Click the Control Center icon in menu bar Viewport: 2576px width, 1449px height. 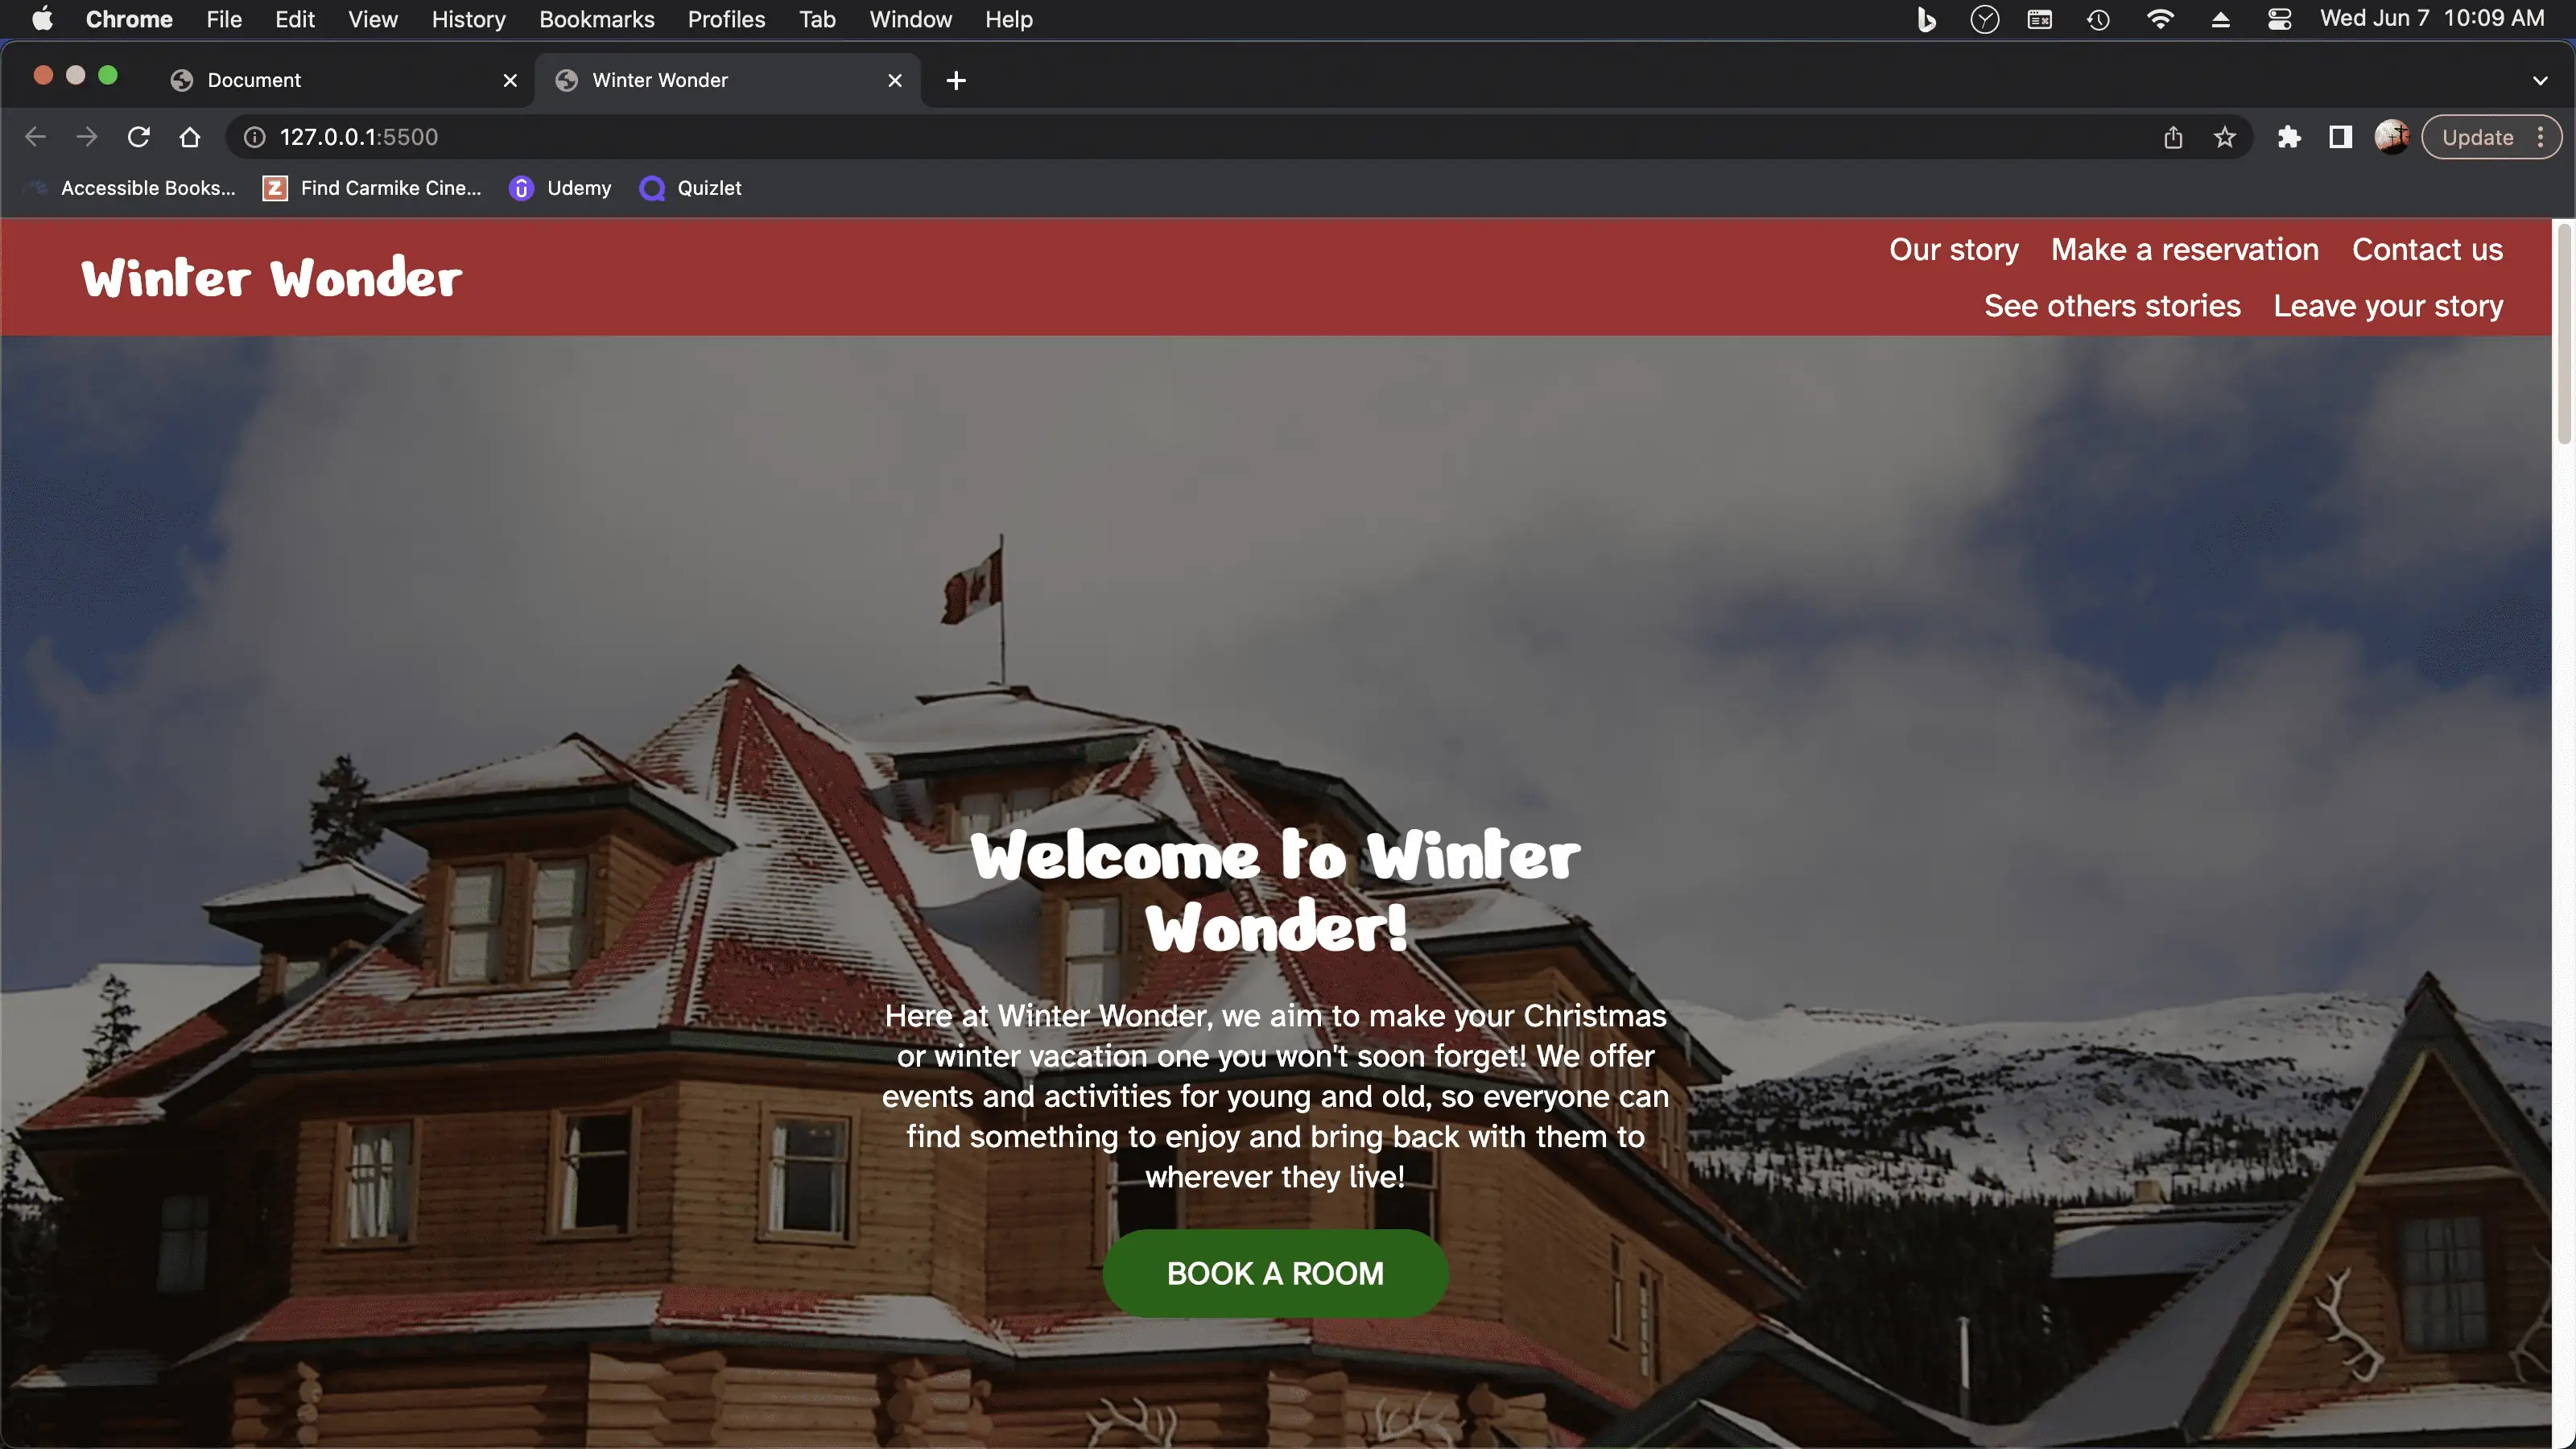tap(2281, 19)
